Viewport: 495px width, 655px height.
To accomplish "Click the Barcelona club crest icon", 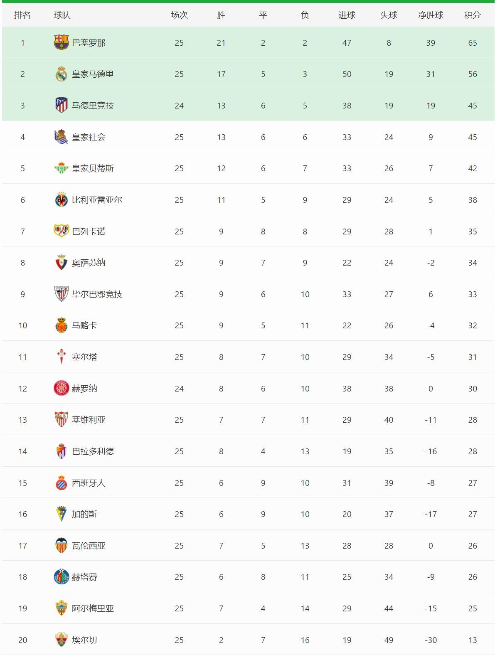I will (x=62, y=42).
